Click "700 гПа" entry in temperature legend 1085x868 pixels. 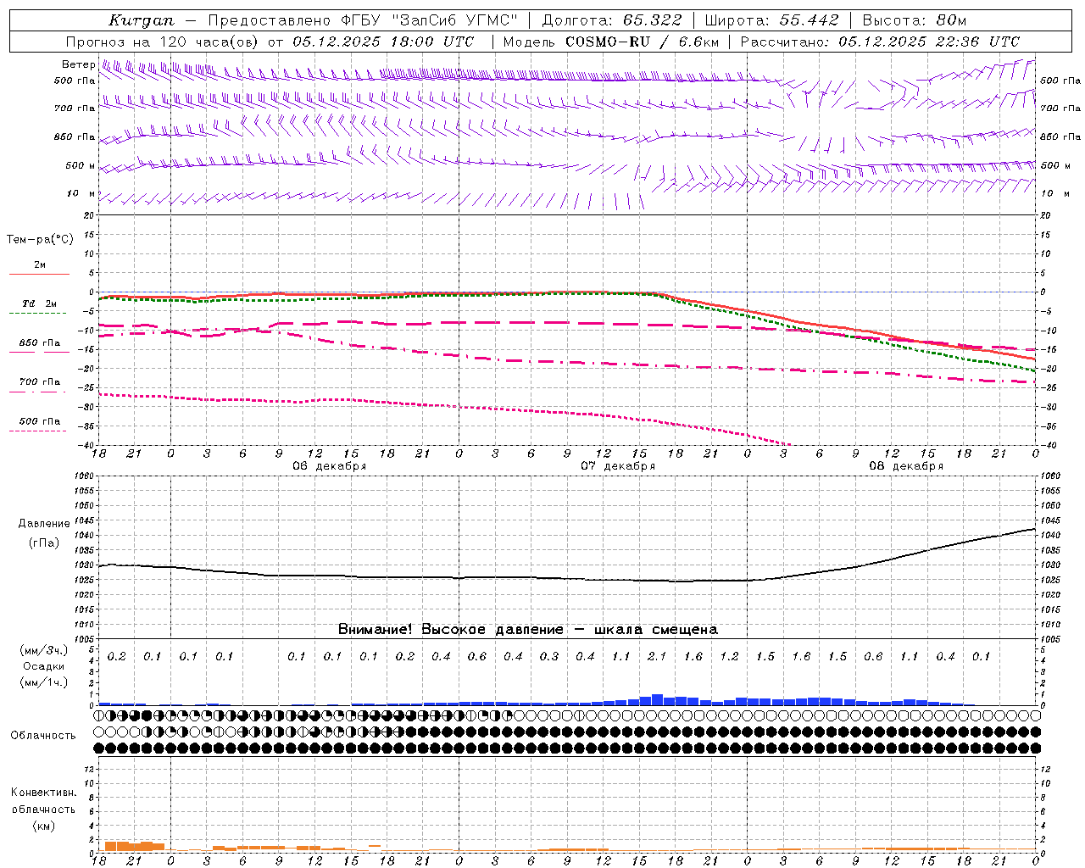(39, 382)
